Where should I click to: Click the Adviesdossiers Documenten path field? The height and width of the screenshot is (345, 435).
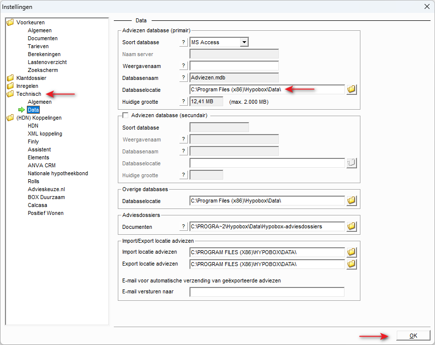[267, 226]
